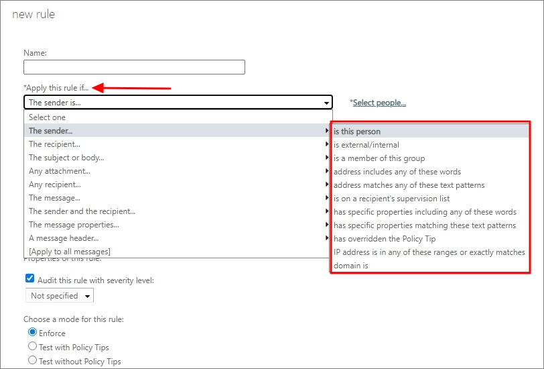The width and height of the screenshot is (544, 369).
Task: Expand submenu arrow beside 'The recipient...'
Action: point(326,144)
